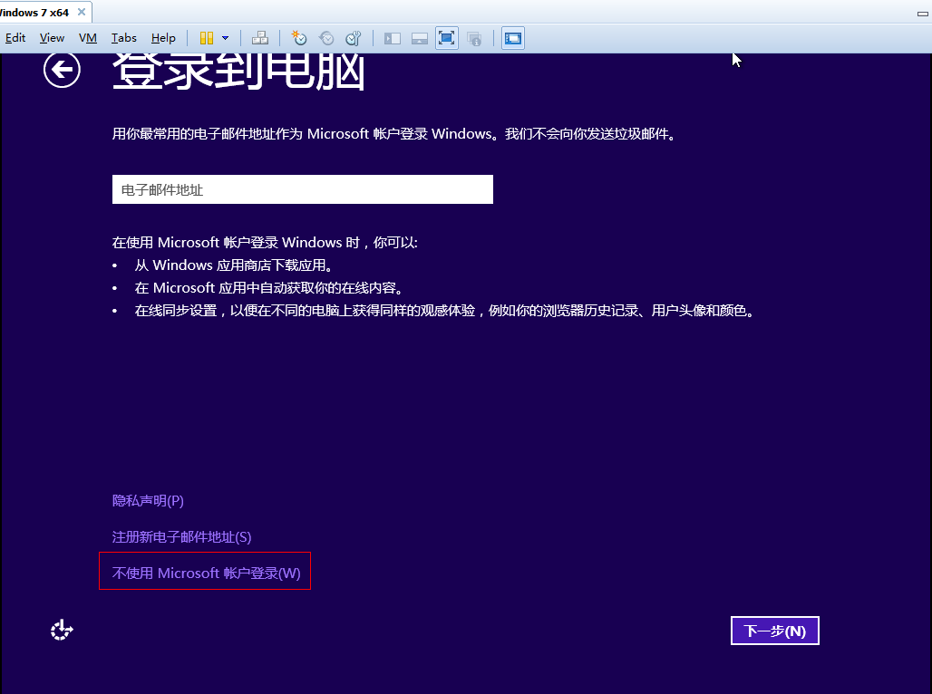Minimize the VMware window
The width and height of the screenshot is (932, 694).
(923, 13)
